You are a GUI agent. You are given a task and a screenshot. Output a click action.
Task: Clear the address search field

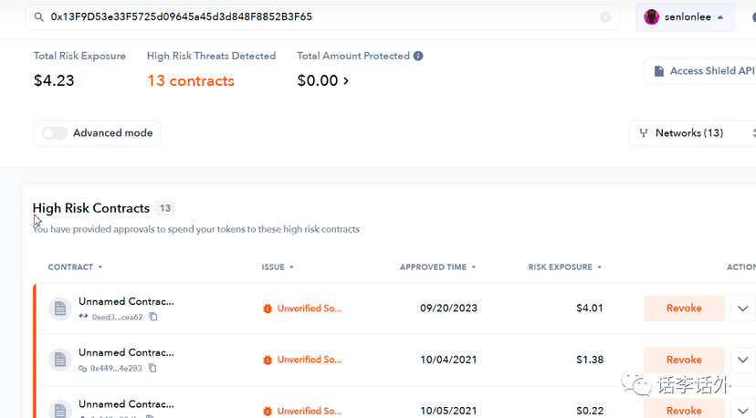coord(605,16)
